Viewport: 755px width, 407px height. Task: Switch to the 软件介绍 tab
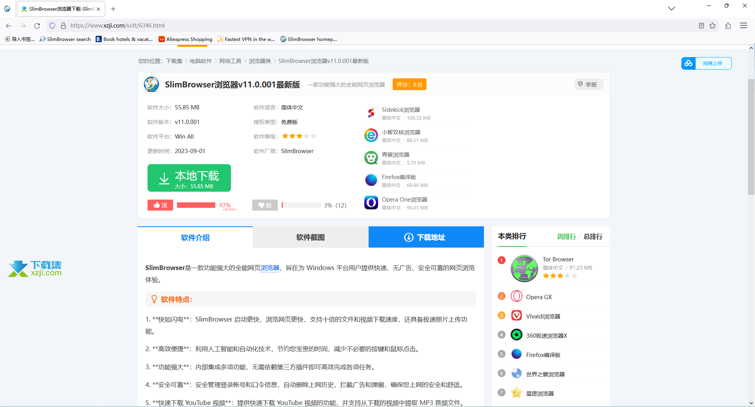(195, 237)
